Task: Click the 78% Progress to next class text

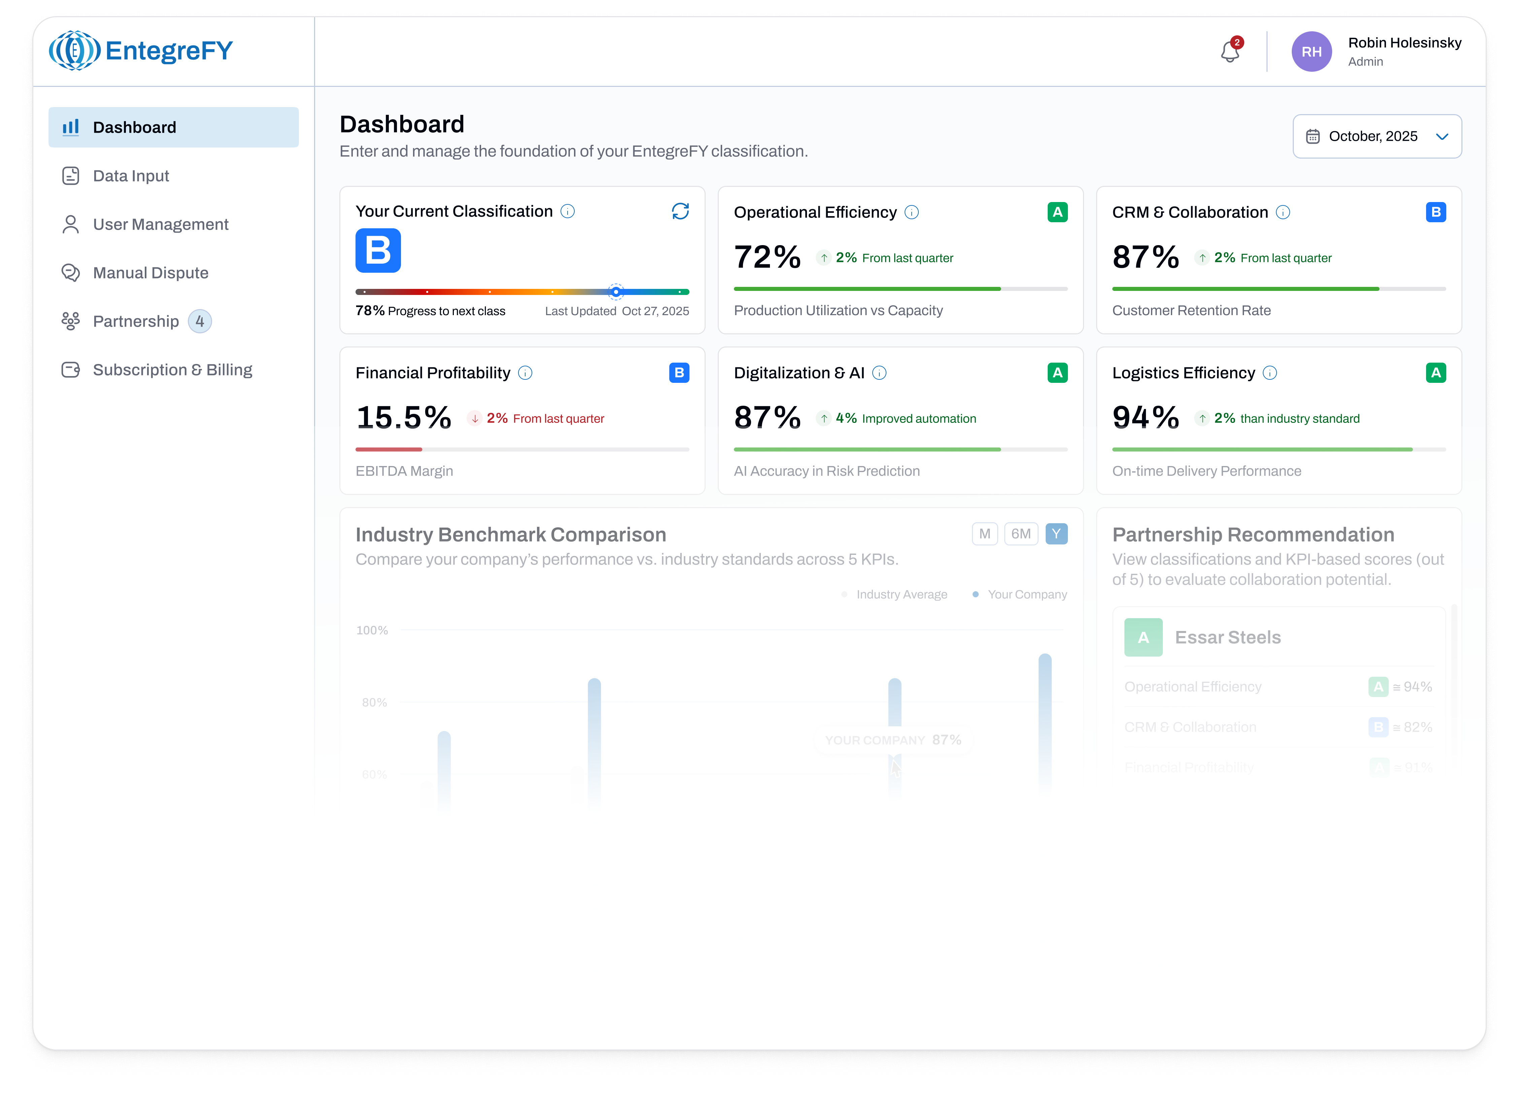Action: tap(430, 311)
